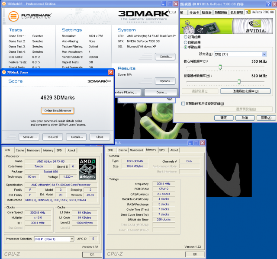Click the Core Speed value 3000.8 MHz
This screenshot has width=277, height=259.
pos(38,213)
